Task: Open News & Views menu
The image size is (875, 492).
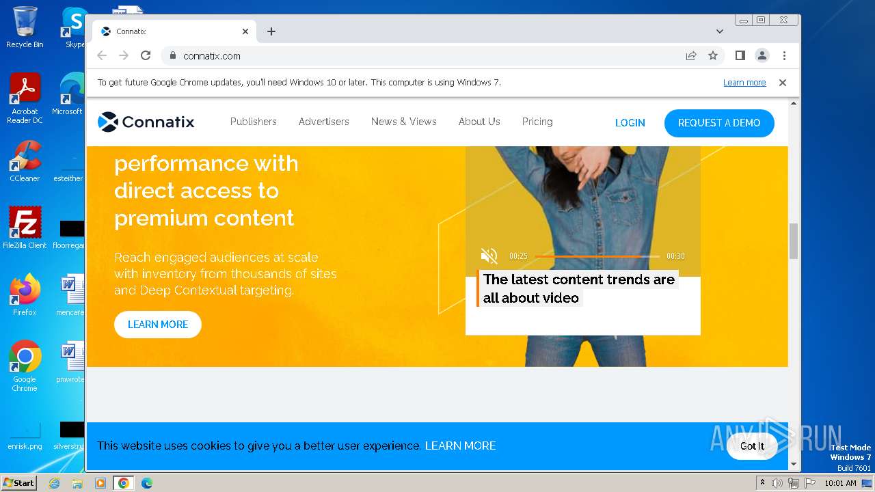Action: (404, 122)
